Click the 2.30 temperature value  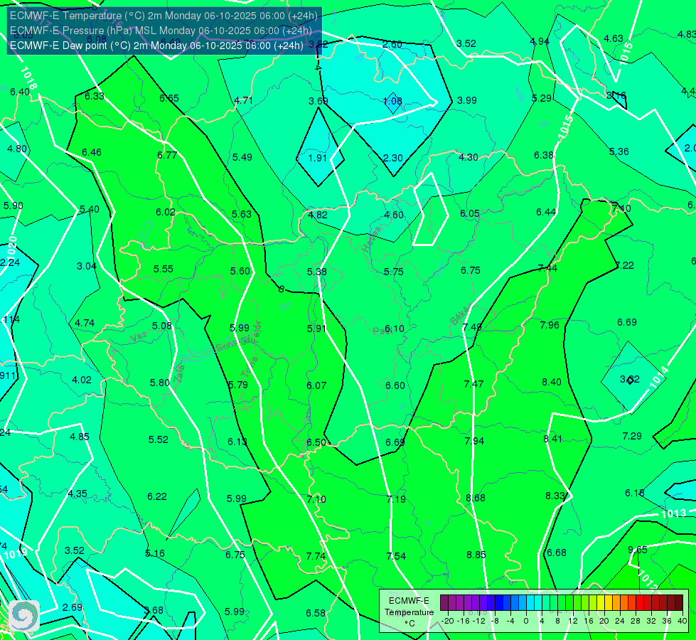tap(393, 158)
